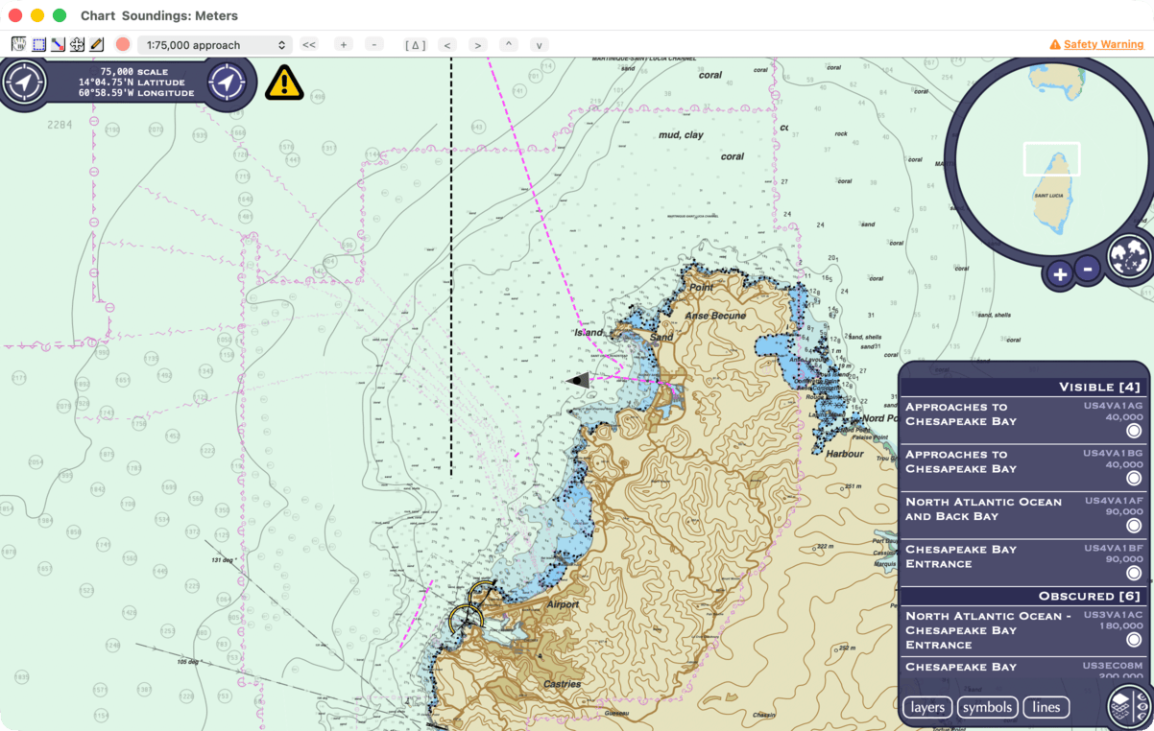Click the toolbar minus zoom button
Image resolution: width=1154 pixels, height=731 pixels.
(374, 45)
